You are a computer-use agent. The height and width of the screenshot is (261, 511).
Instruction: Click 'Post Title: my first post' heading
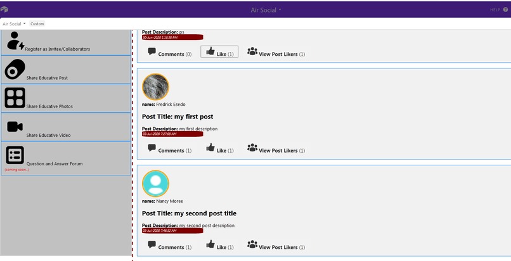(178, 117)
